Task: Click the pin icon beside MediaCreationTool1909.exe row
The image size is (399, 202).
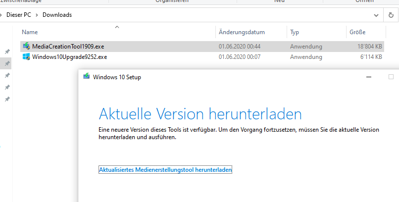Action: [7, 51]
